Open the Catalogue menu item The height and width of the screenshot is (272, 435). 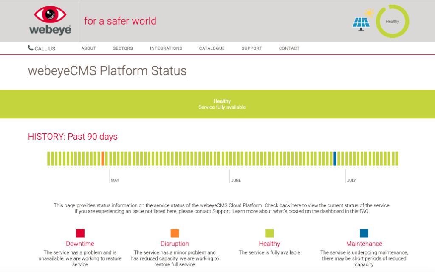[212, 48]
